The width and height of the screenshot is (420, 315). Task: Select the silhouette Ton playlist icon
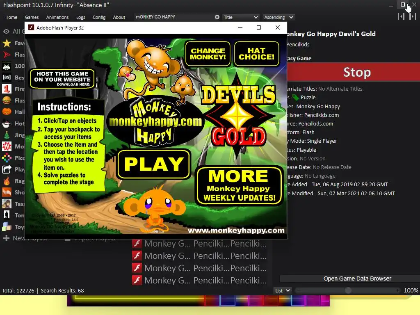[x=7, y=215]
